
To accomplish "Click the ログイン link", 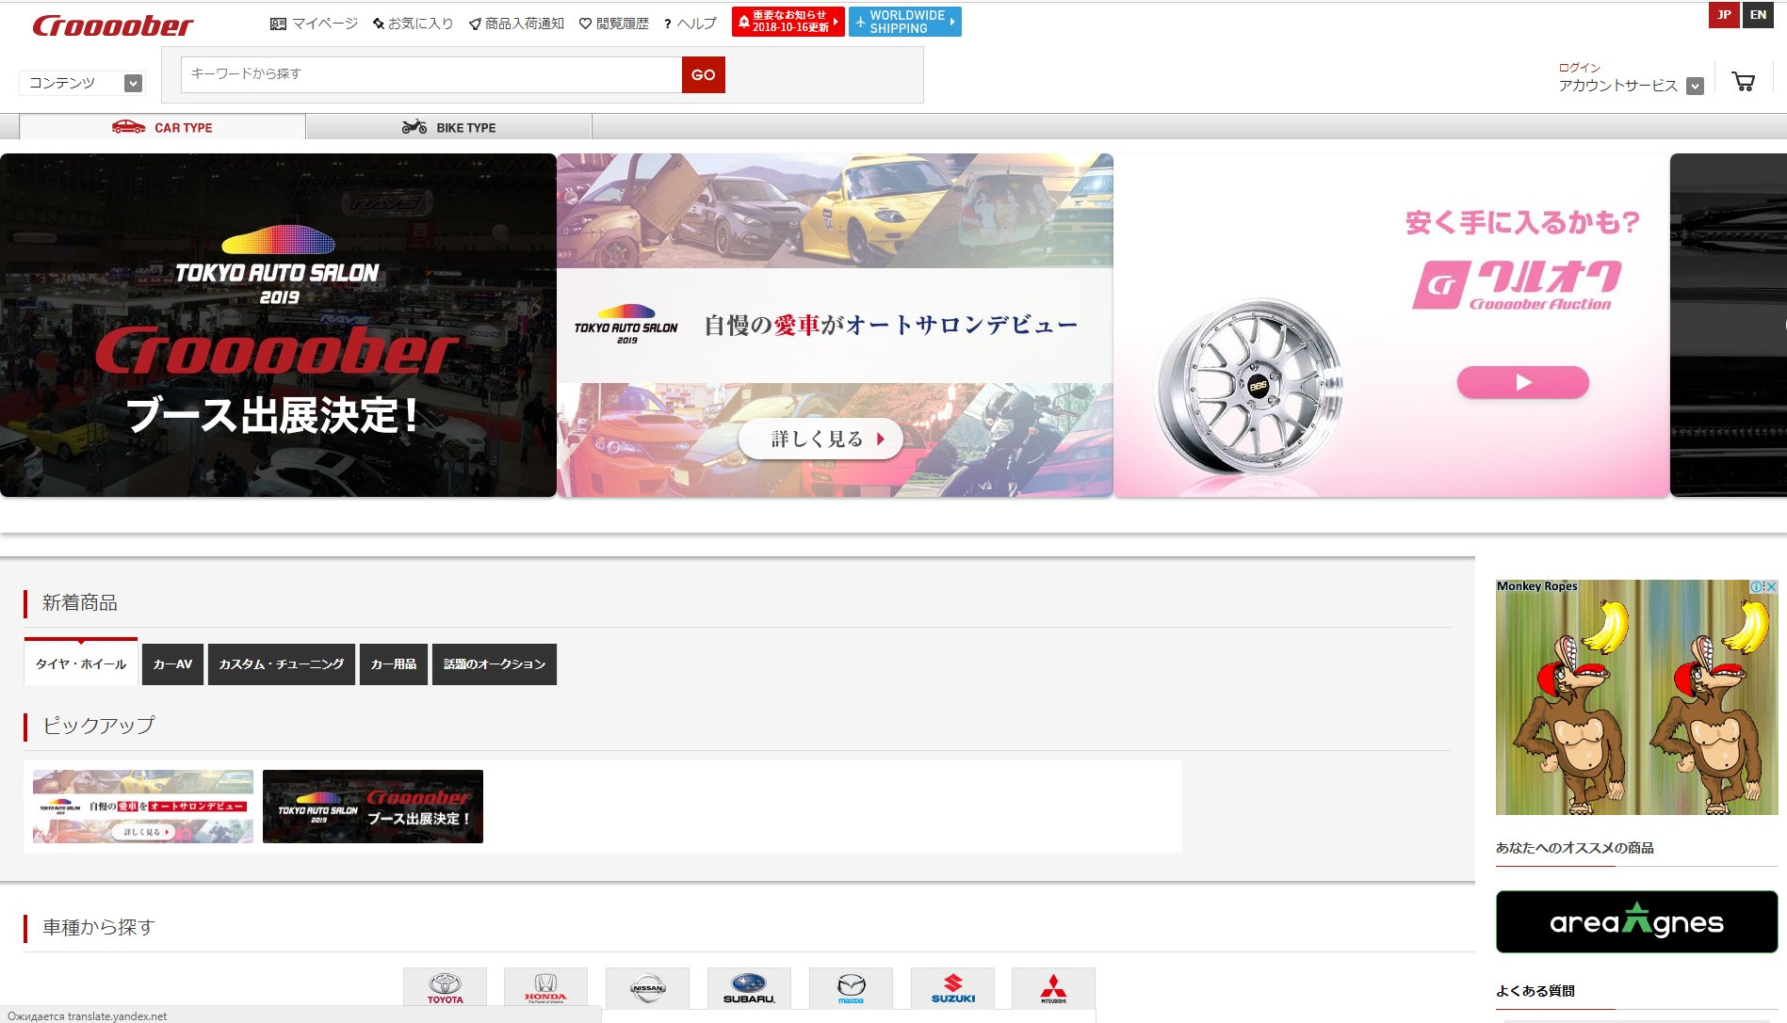I will point(1580,68).
